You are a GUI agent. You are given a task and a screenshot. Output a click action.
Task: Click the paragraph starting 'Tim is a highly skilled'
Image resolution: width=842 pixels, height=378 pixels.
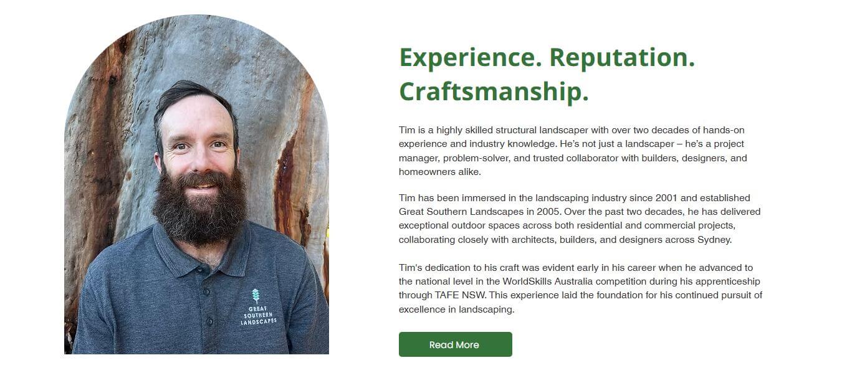(573, 151)
